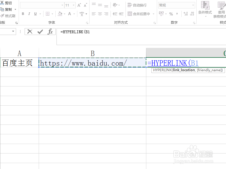
Task: Toggle Italic formatting
Action: (29, 14)
